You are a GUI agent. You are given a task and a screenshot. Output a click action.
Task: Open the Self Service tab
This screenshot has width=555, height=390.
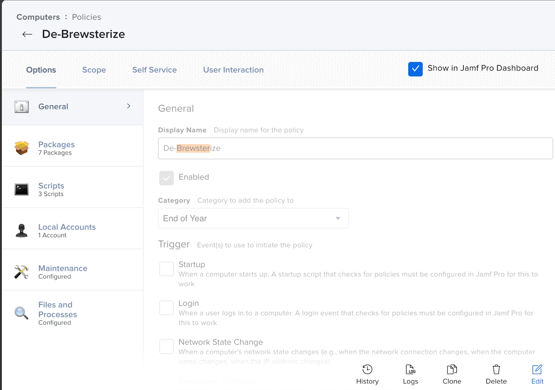(x=154, y=70)
